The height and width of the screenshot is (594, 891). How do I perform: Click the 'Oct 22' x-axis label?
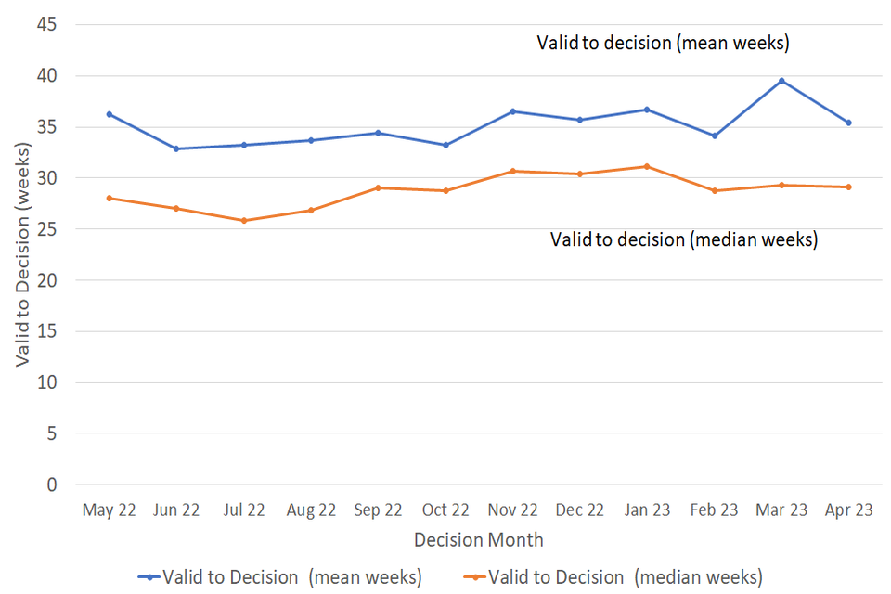(x=445, y=510)
